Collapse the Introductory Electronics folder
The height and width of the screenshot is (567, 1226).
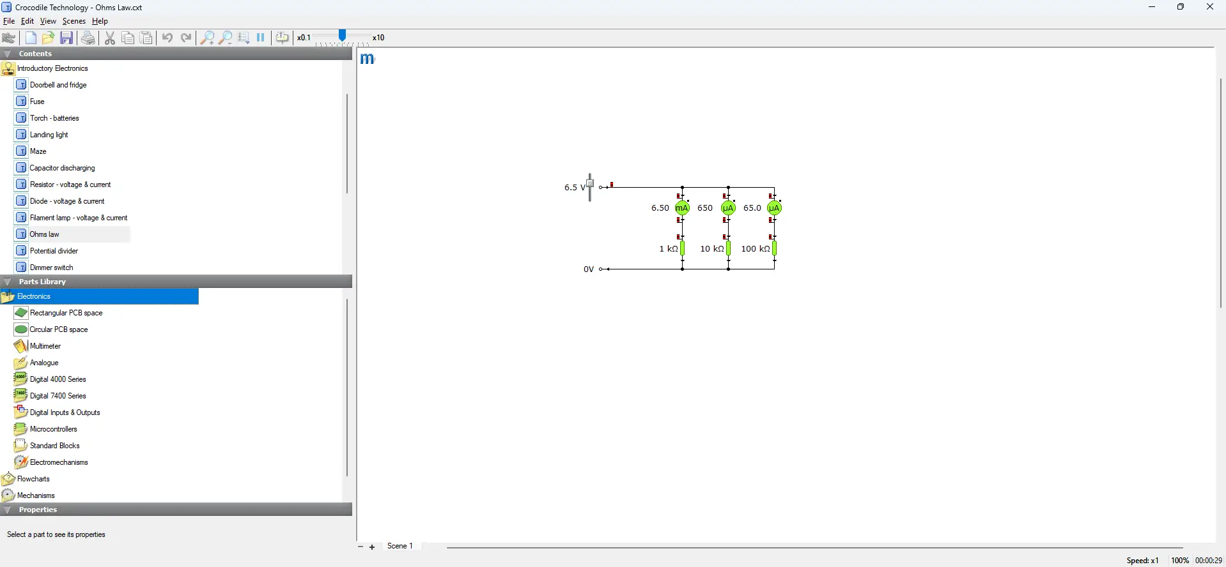click(x=8, y=68)
